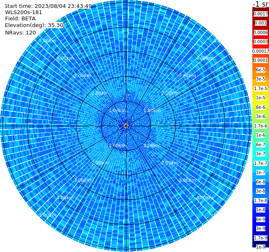
Task: Click the 1.7e-5 scale tick label
Action: point(261,88)
